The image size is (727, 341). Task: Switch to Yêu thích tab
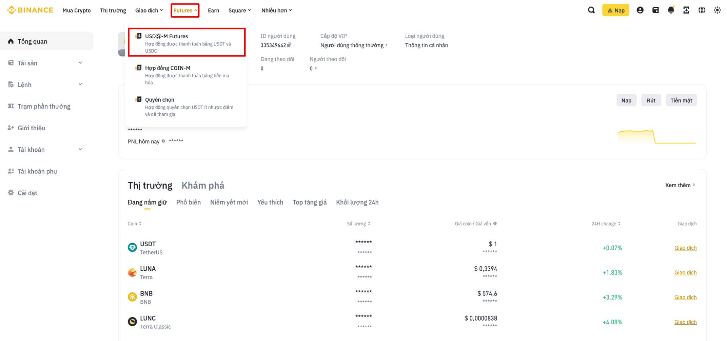[270, 202]
